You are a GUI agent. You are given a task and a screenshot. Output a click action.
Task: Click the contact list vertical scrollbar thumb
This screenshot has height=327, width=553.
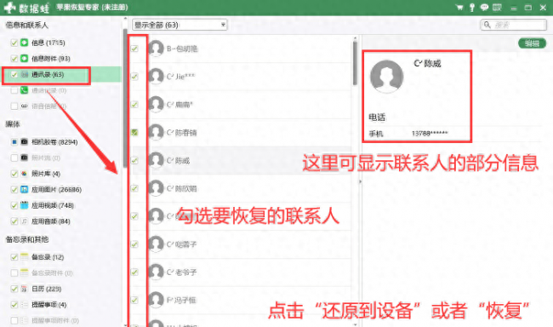355,64
